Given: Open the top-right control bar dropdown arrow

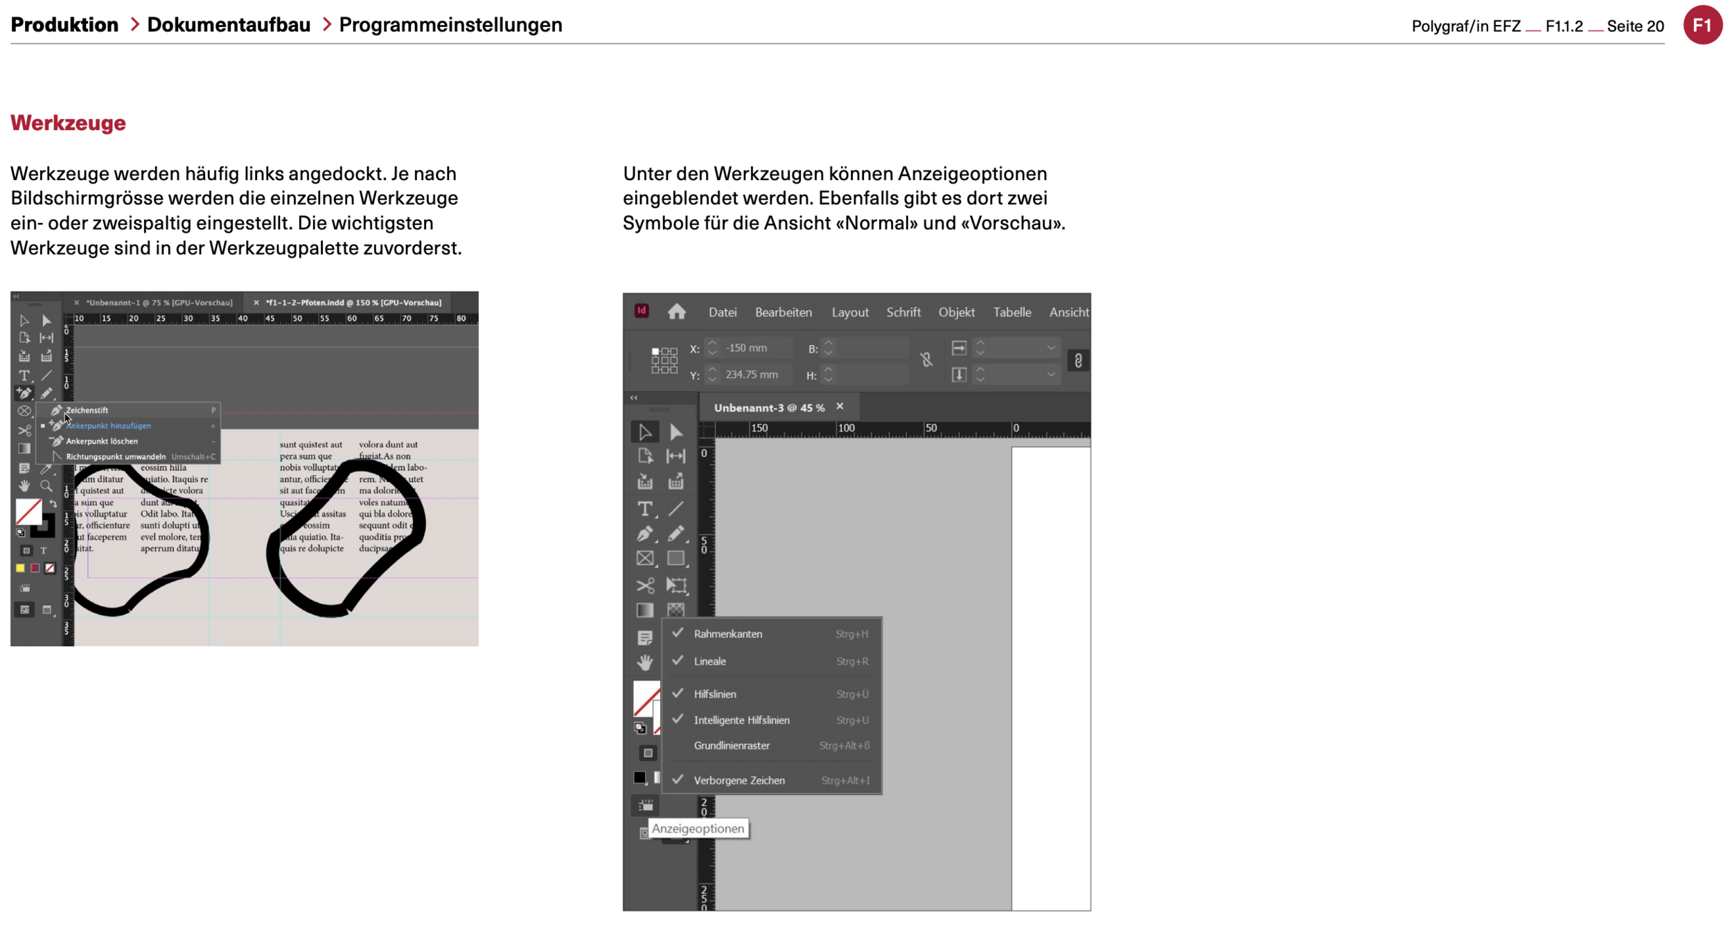Looking at the screenshot, I should (1051, 348).
